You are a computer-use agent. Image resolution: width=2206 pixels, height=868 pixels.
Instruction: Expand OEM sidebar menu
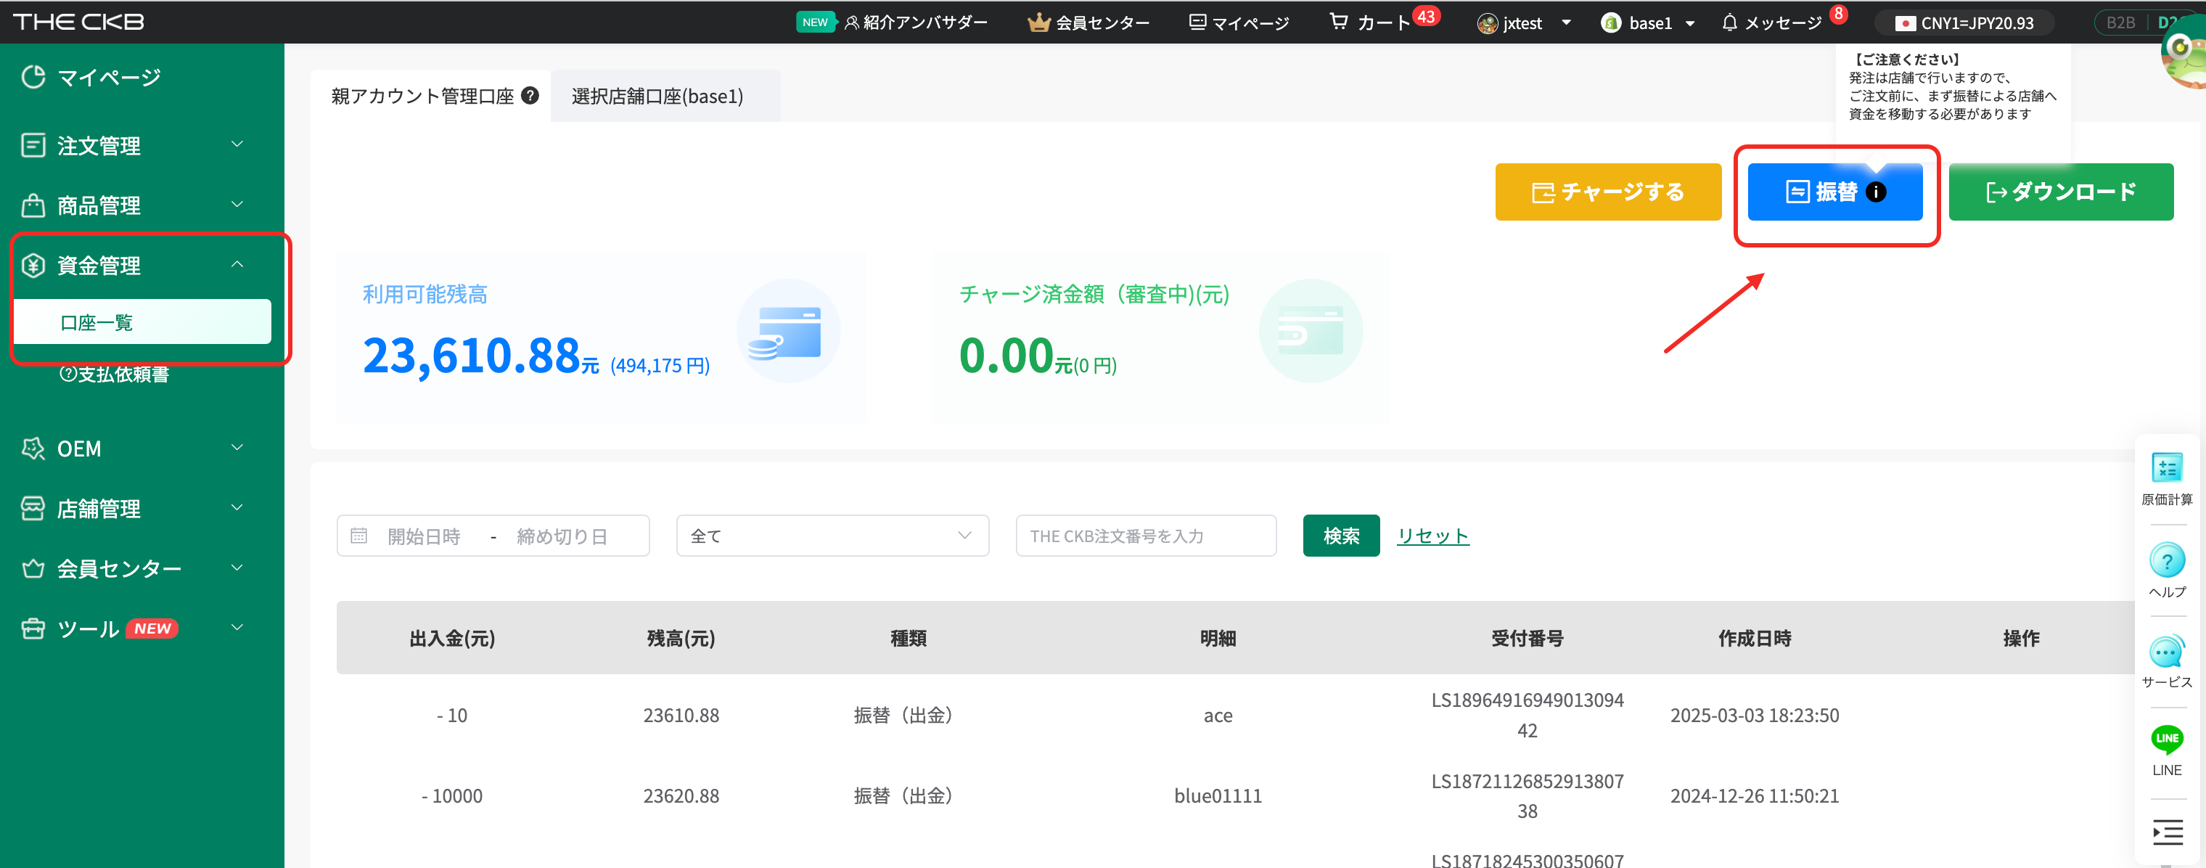pyautogui.click(x=237, y=447)
